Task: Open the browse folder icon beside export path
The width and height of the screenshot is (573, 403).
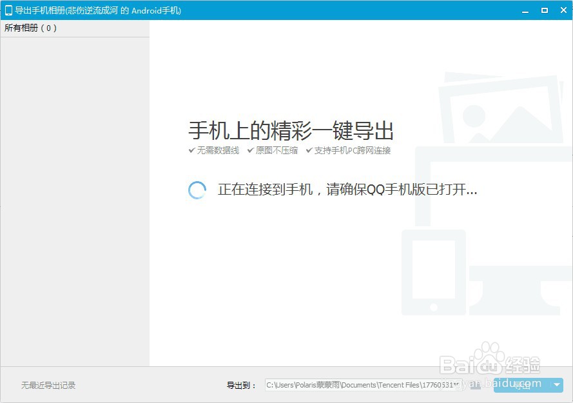Action: click(x=476, y=385)
